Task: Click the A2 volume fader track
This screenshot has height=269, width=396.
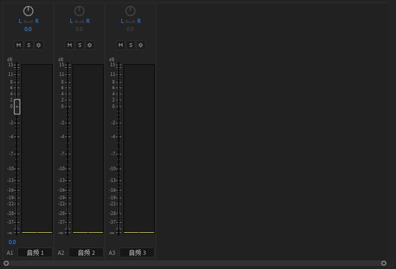Action: 68,149
